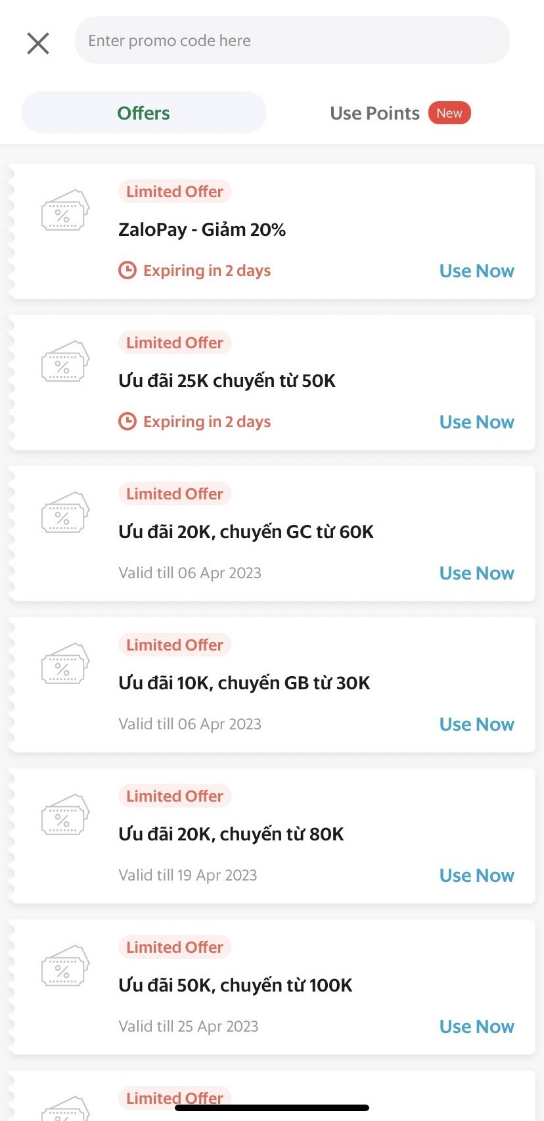Click coupon icon for 50K từ 100K offer

64,967
